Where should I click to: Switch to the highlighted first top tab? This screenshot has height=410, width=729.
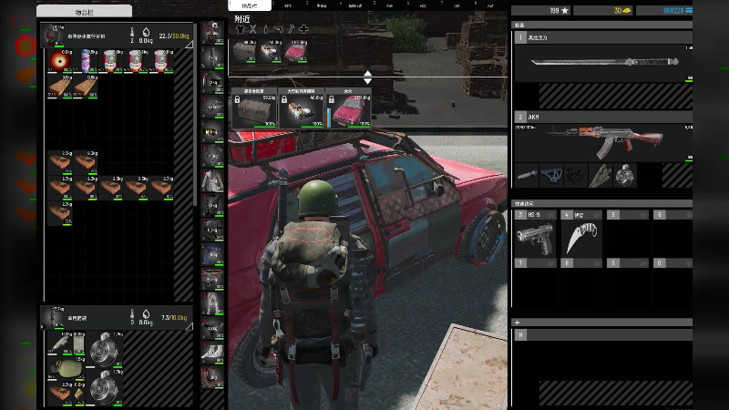tap(250, 5)
